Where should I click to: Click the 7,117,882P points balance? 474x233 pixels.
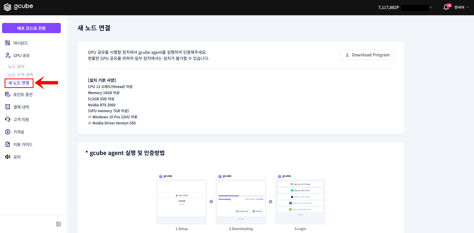tap(388, 7)
